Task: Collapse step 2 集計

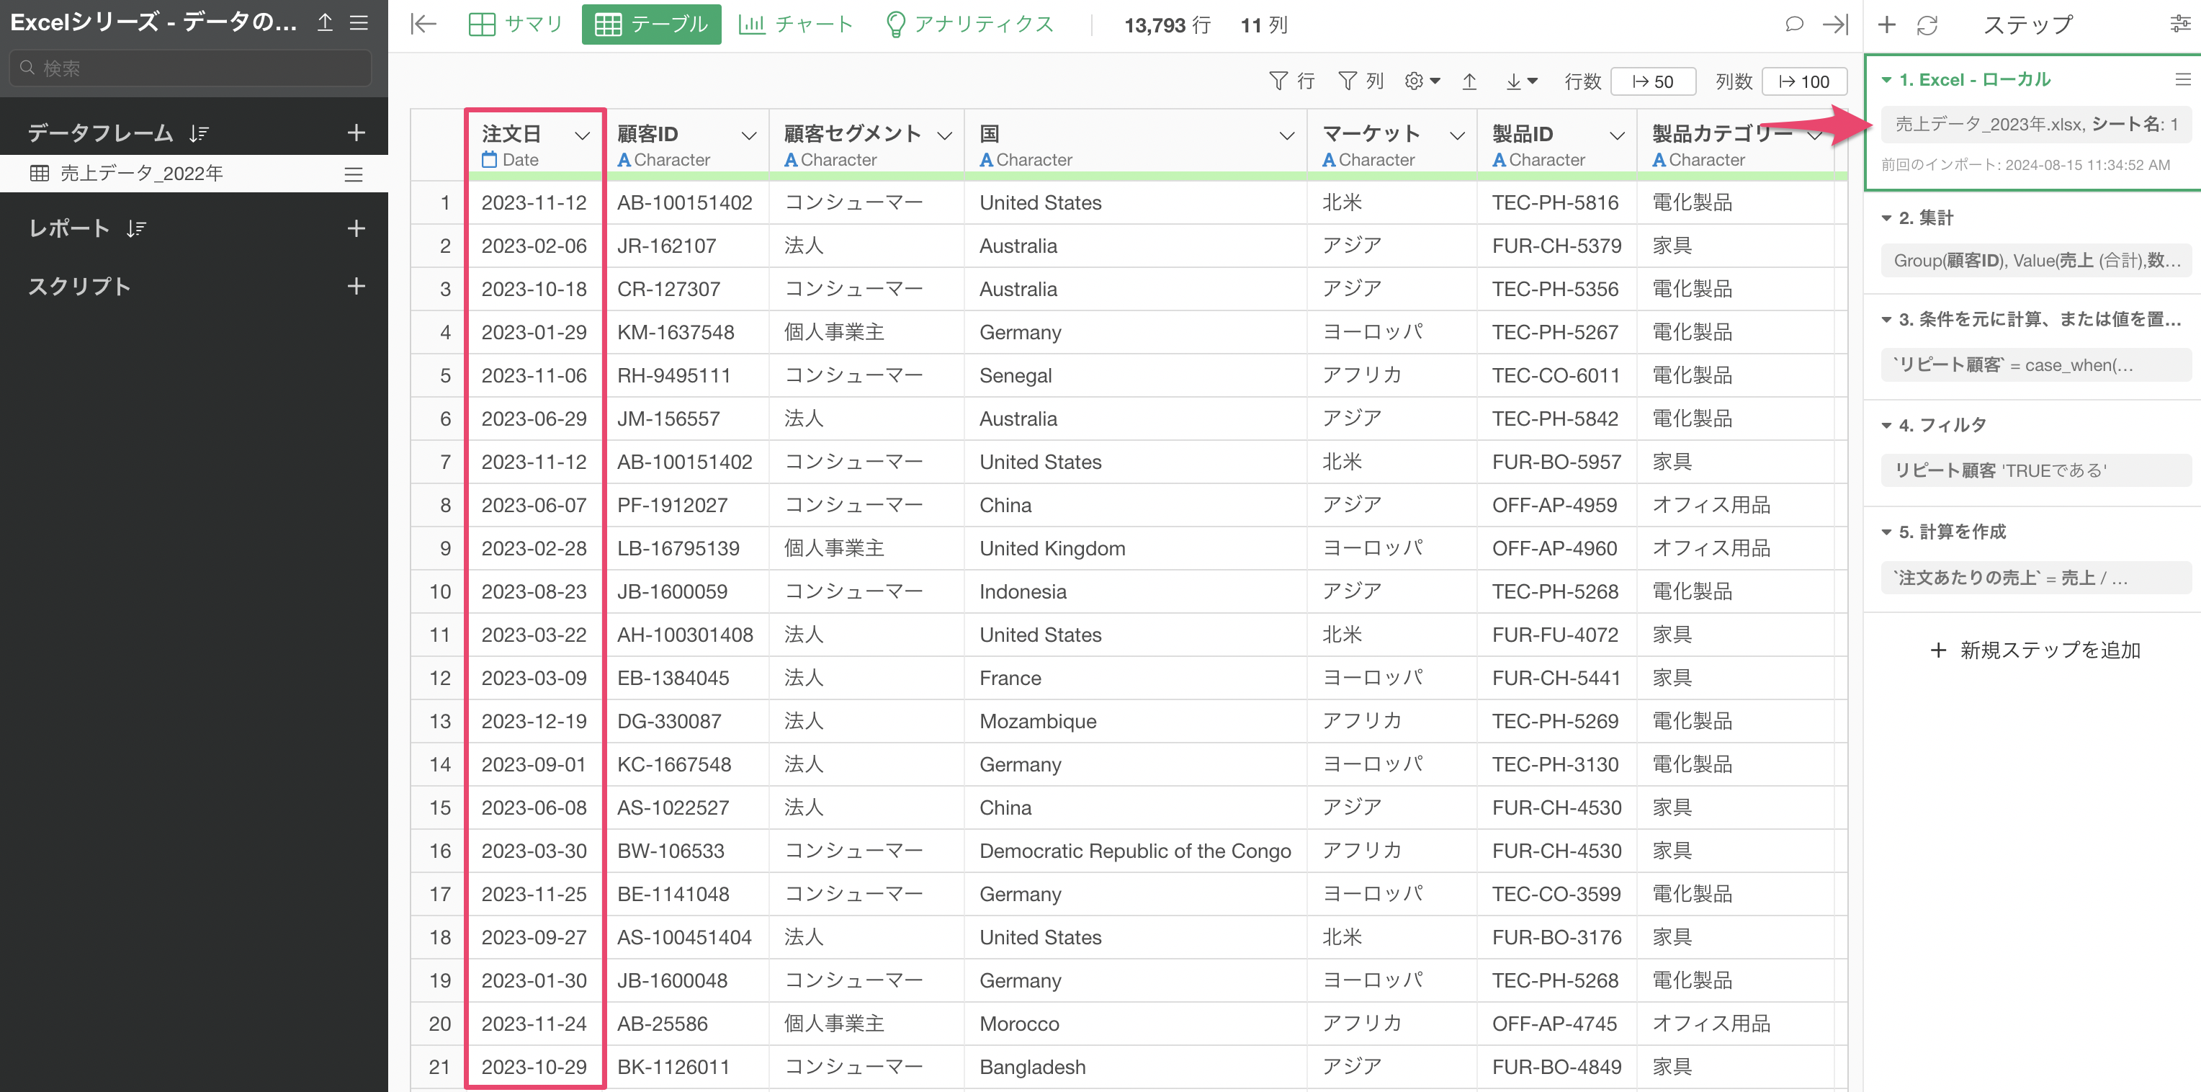Action: click(x=1886, y=219)
